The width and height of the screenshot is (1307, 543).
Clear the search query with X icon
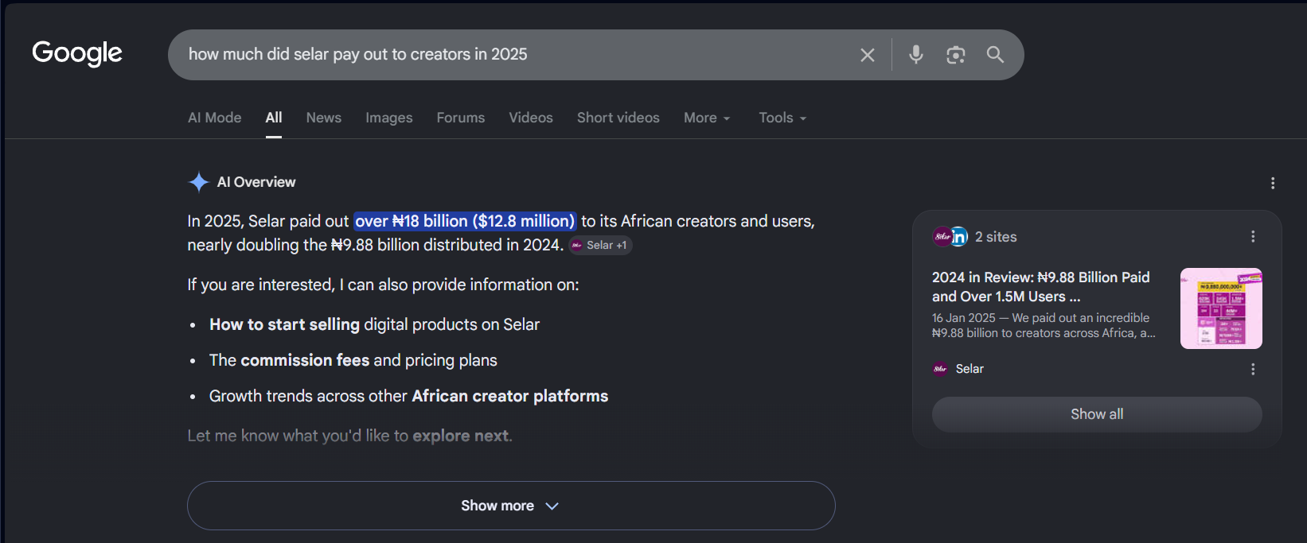pos(868,55)
